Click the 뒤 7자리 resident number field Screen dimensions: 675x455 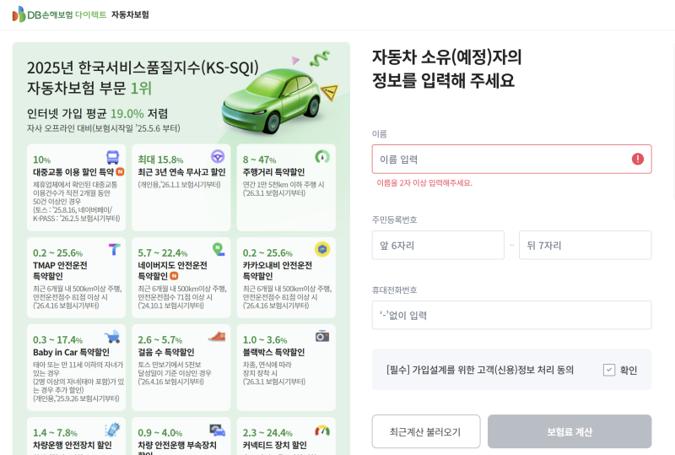[x=586, y=245]
